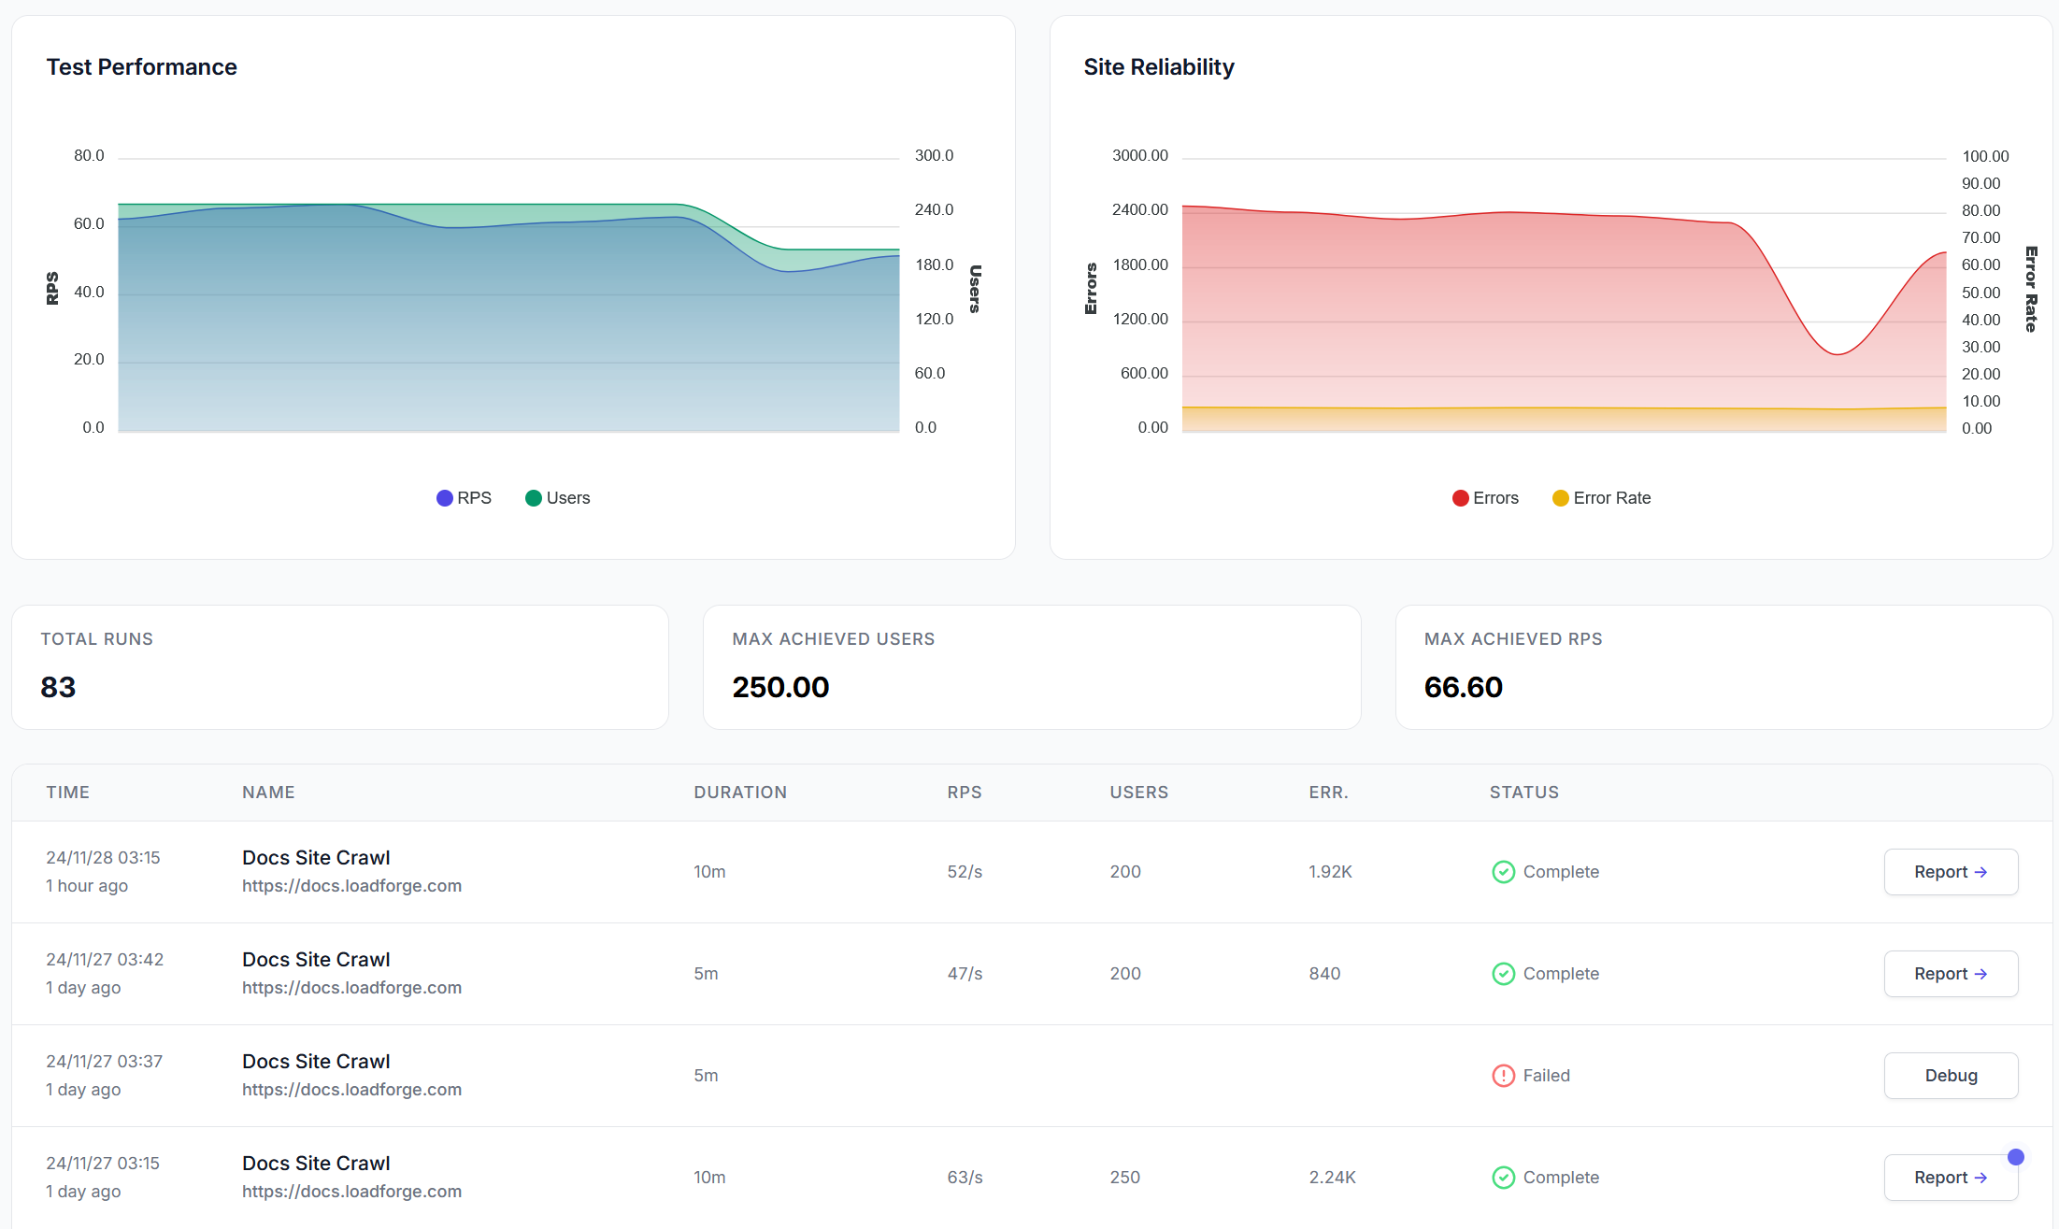The image size is (2059, 1229).
Task: Click the Max Achieved Users value 250.00
Action: 780,687
